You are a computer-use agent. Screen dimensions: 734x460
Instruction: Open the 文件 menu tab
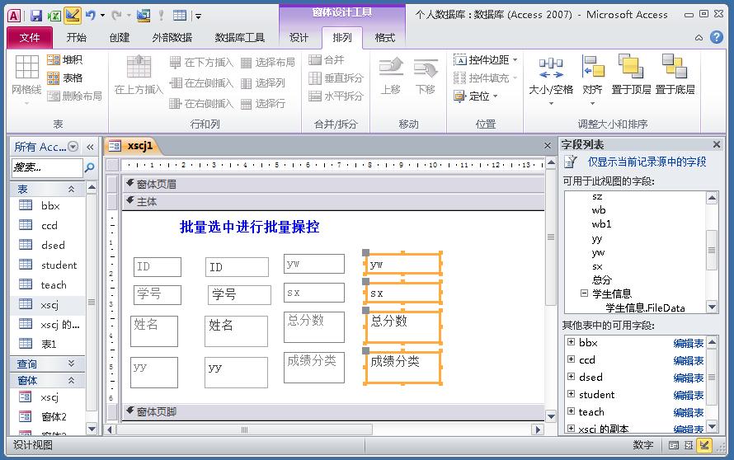click(30, 38)
